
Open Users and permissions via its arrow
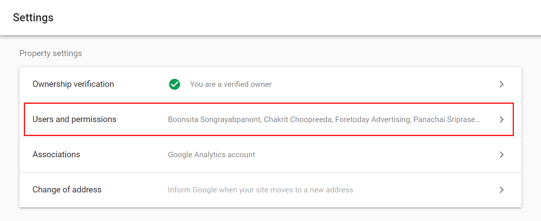tap(501, 119)
